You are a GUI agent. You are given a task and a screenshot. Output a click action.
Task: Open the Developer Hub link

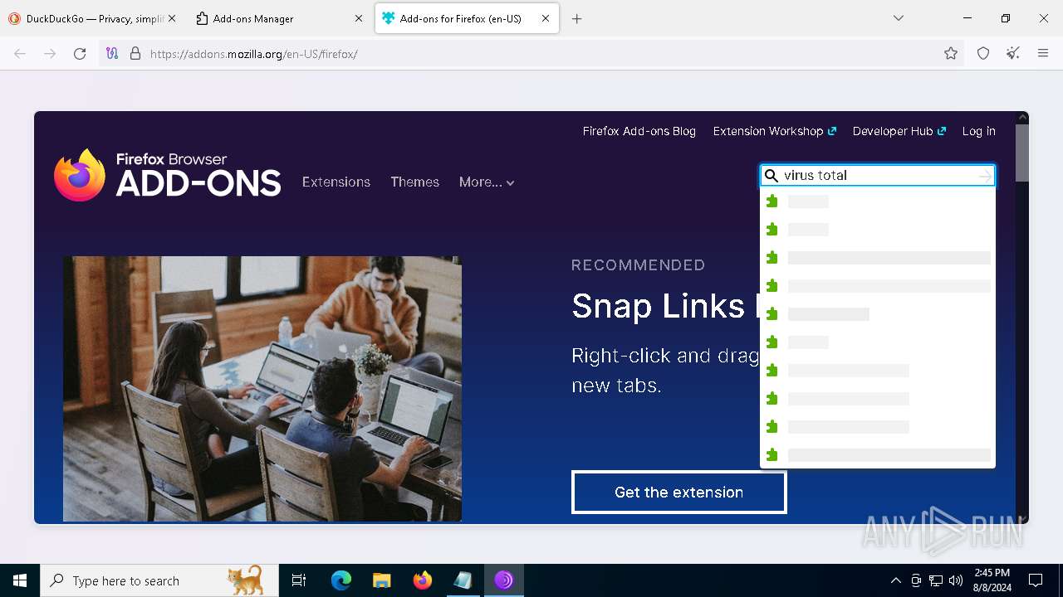point(899,131)
